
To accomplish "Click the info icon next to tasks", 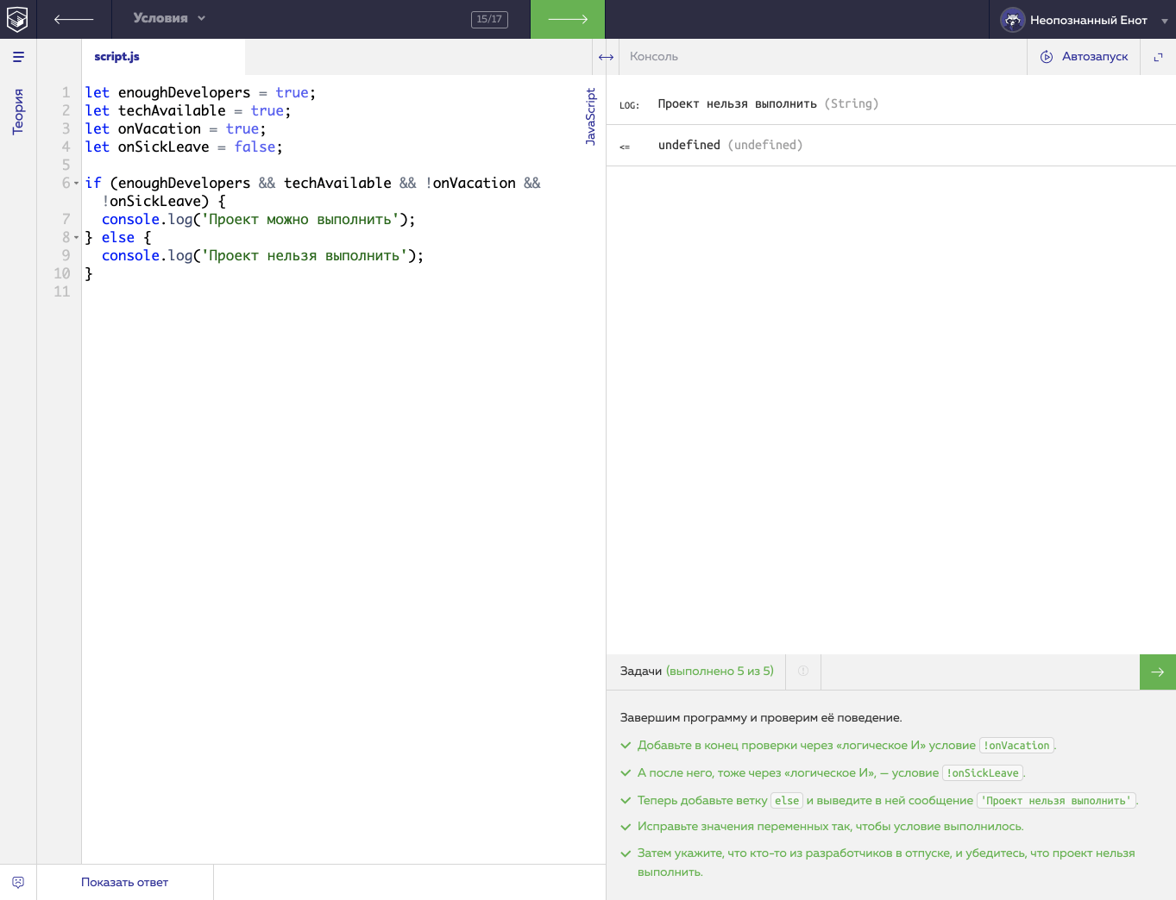I will (803, 671).
